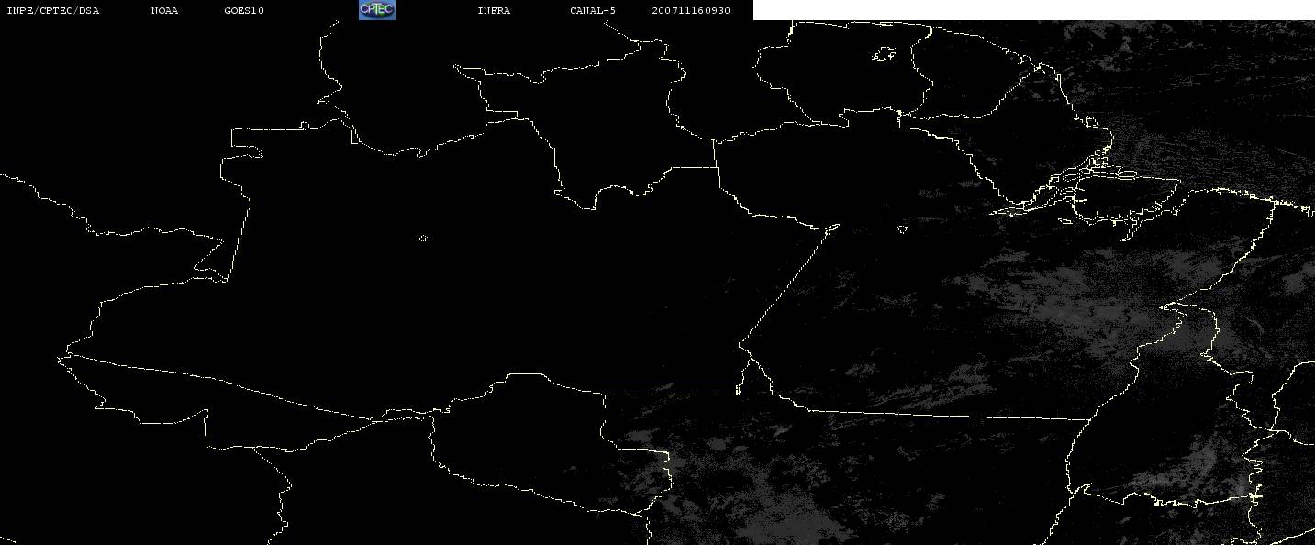This screenshot has width=1315, height=545.
Task: Click the NOAA label in the header
Action: click(x=165, y=11)
